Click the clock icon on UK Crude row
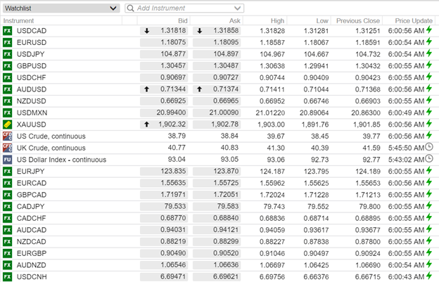This screenshot has height=282, width=439. tap(429, 148)
